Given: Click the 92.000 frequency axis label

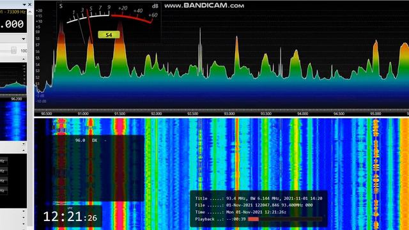Looking at the screenshot, I should coord(156,114).
